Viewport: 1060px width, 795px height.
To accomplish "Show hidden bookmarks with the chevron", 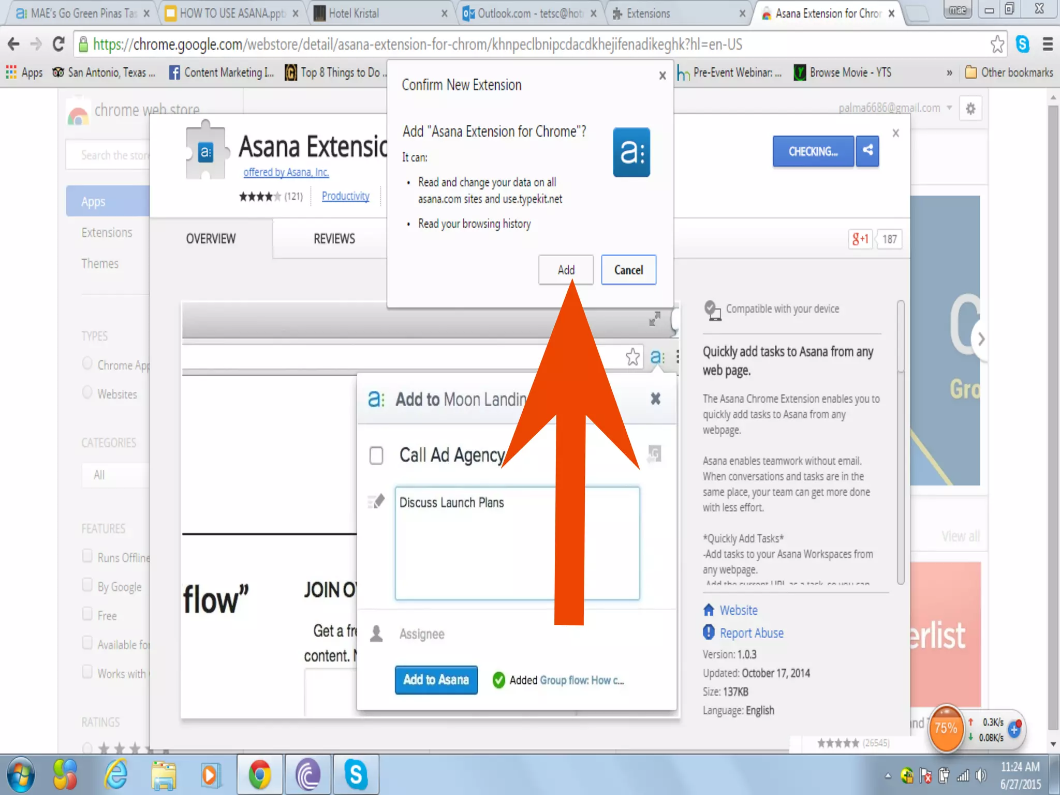I will (949, 73).
